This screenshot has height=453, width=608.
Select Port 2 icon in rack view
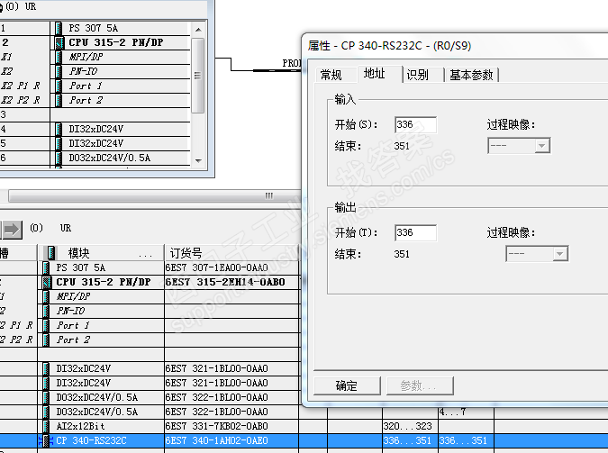click(59, 100)
